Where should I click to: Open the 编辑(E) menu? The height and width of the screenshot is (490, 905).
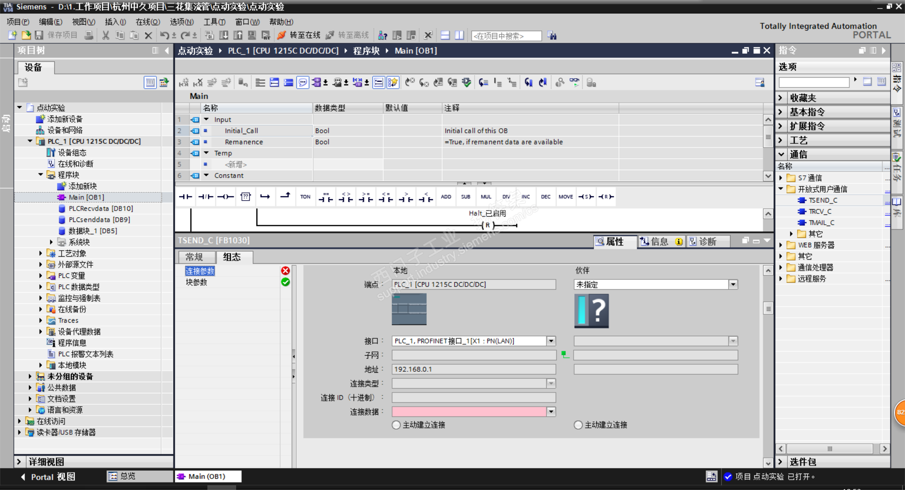click(50, 22)
